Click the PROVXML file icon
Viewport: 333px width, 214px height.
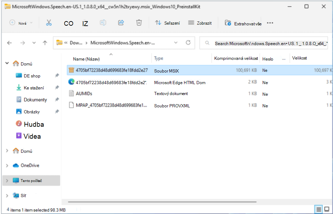coord(71,105)
